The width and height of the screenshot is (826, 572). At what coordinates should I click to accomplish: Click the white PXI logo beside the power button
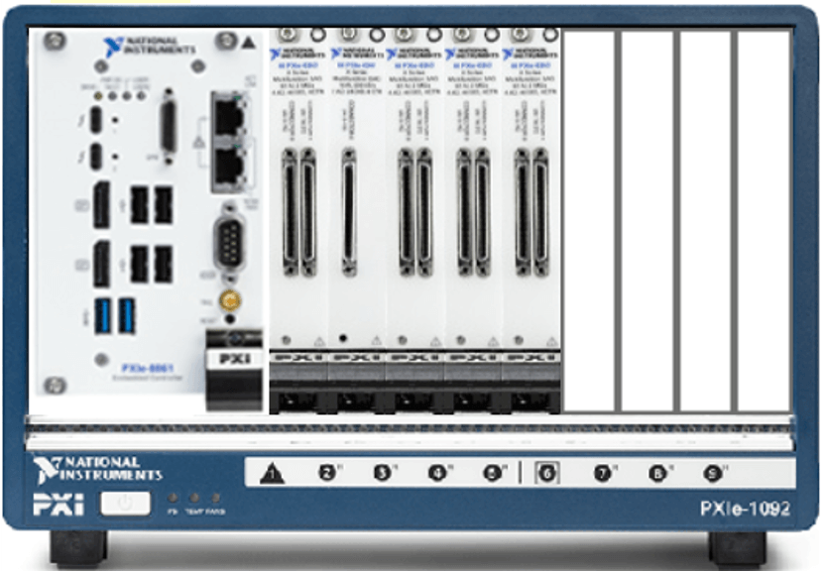click(59, 505)
